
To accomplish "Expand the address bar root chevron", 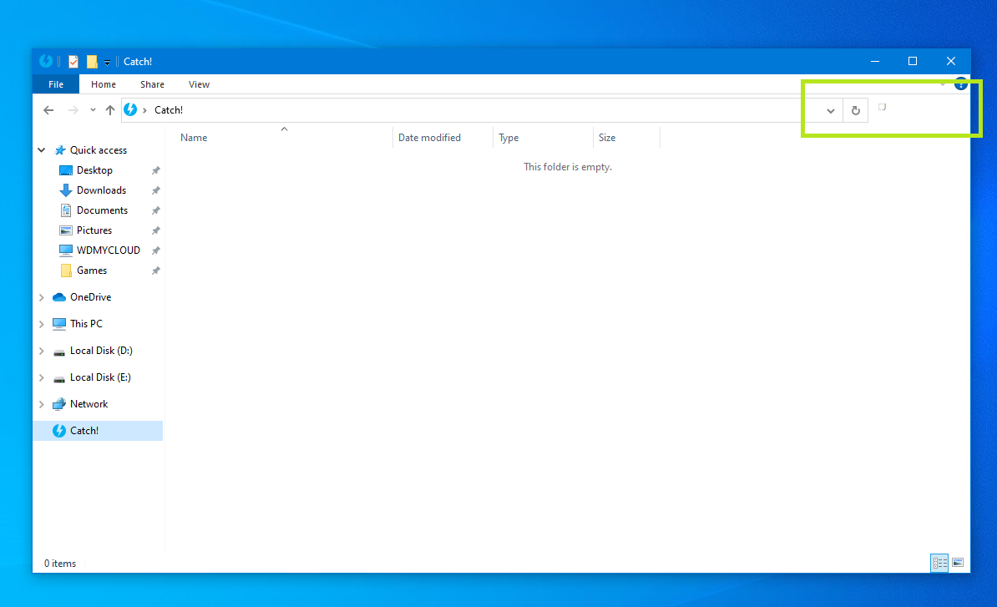I will [x=145, y=110].
